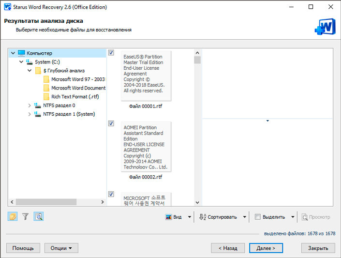
Task: Click the file list vertical scrollbar thumb
Action: click(197, 60)
